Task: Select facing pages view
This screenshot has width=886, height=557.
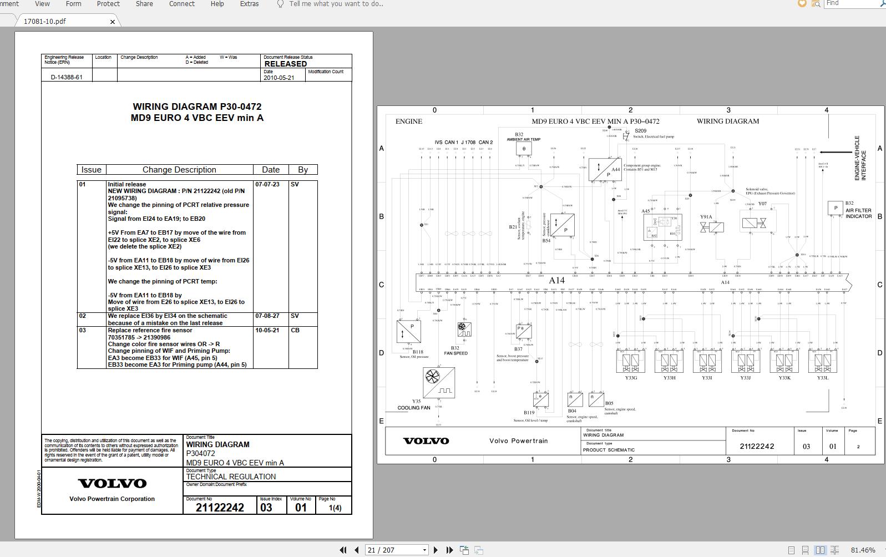Action: pos(820,550)
